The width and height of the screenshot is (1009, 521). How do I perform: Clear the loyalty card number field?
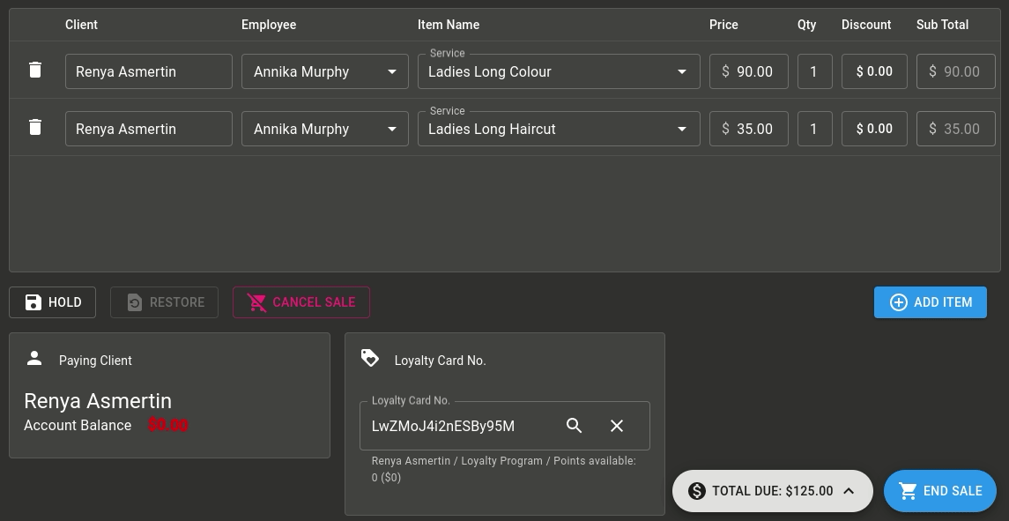pos(617,426)
